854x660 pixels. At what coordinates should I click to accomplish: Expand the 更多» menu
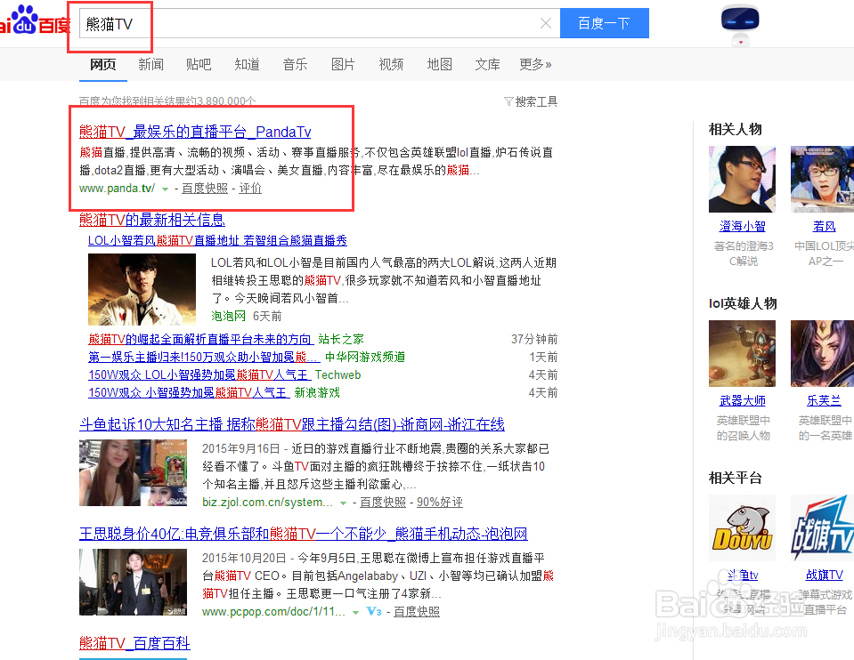[535, 65]
